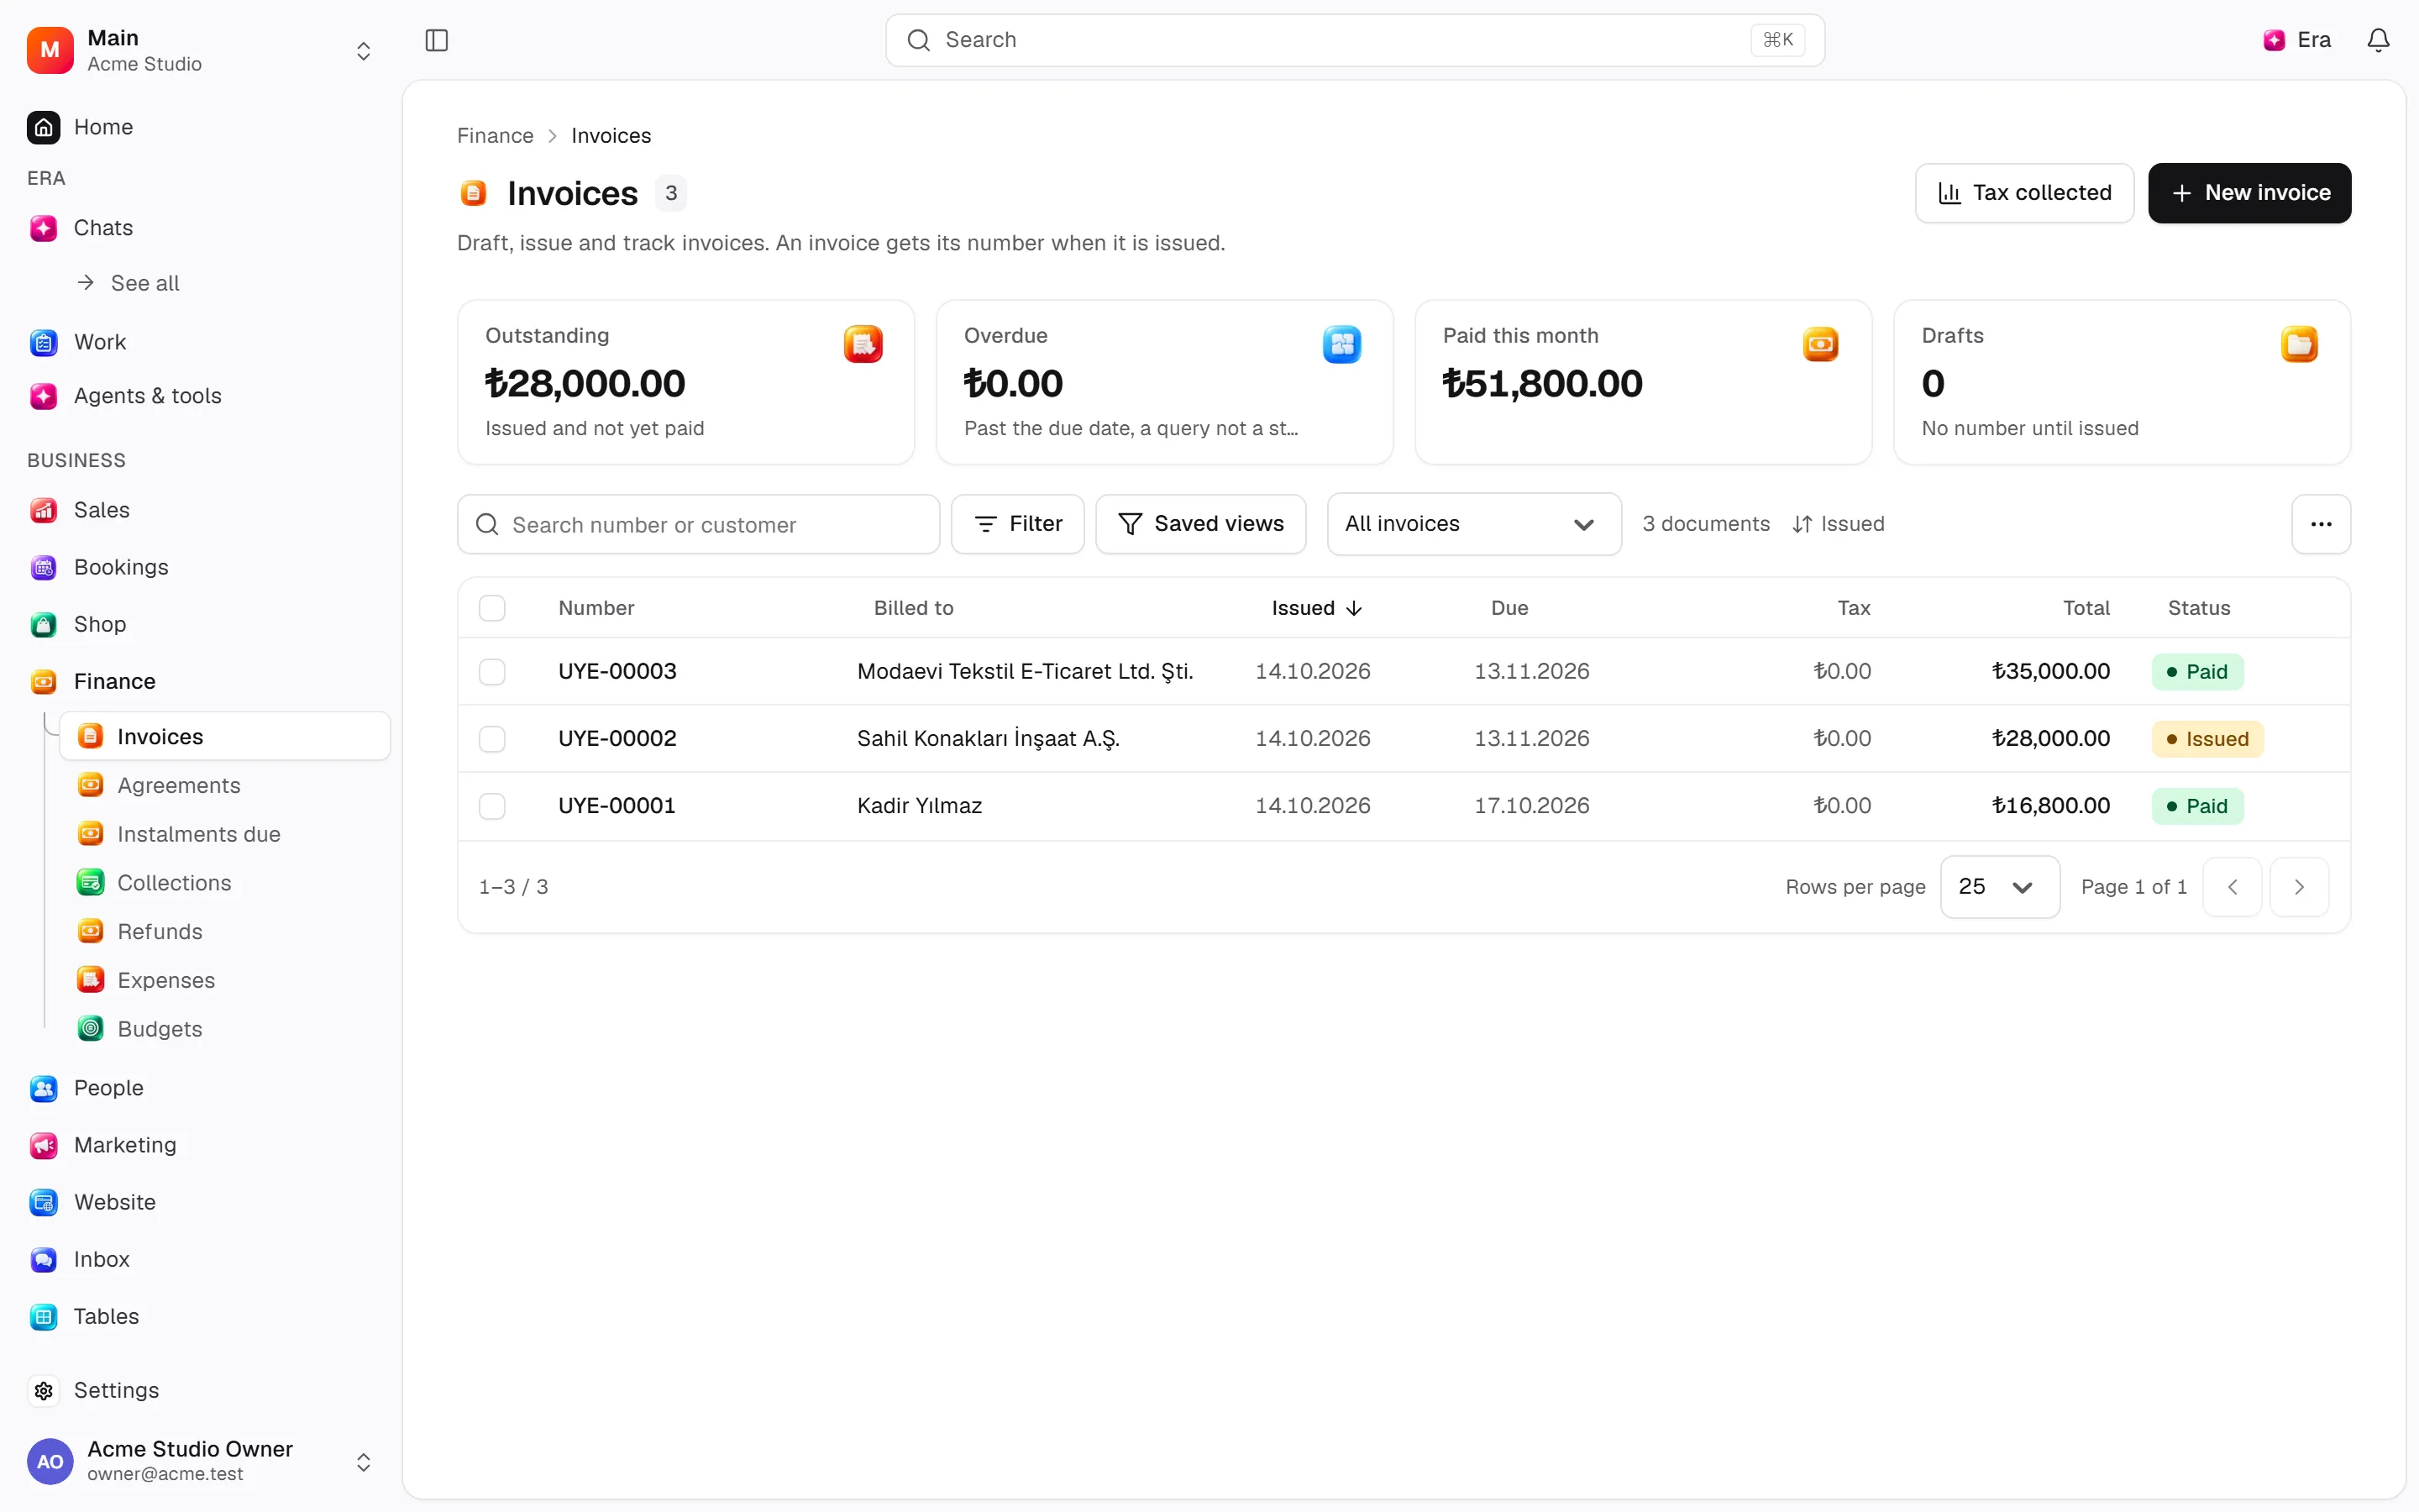Viewport: 2419px width, 1512px height.
Task: Click New invoice button
Action: (2249, 193)
